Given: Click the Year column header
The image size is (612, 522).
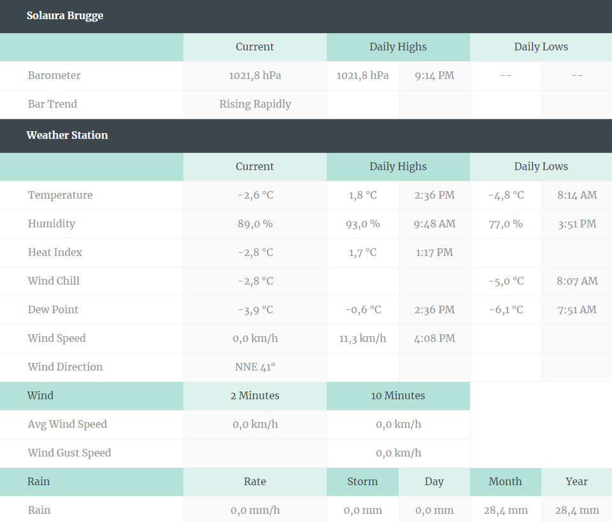Looking at the screenshot, I should [576, 481].
